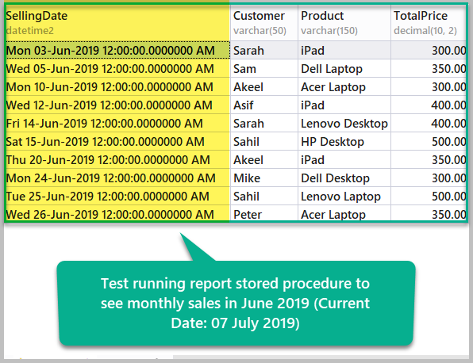Image resolution: width=473 pixels, height=363 pixels.
Task: Click the Thu 20-Jun-2019 date cell
Action: (x=117, y=159)
